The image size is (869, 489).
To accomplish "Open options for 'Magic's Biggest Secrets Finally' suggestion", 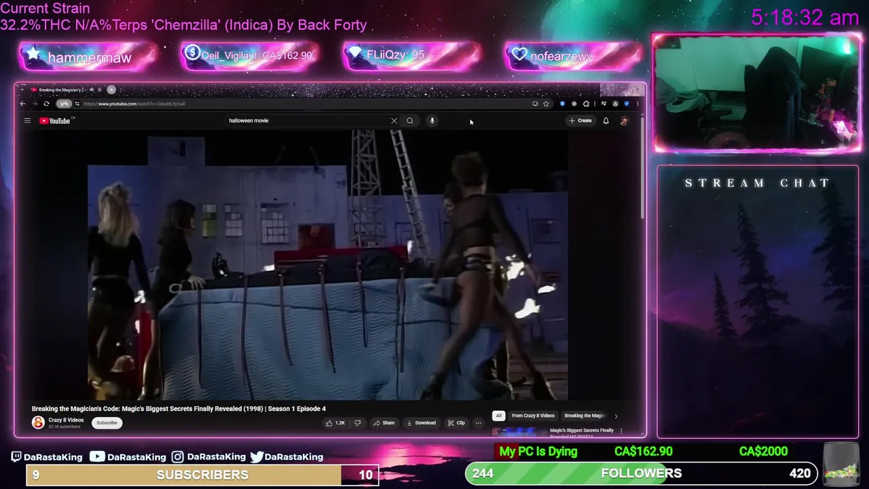I will pos(621,431).
